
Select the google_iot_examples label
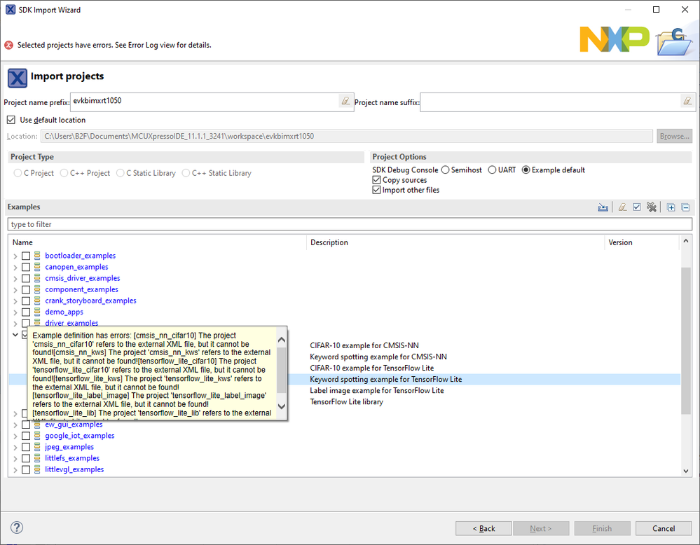[x=79, y=436]
